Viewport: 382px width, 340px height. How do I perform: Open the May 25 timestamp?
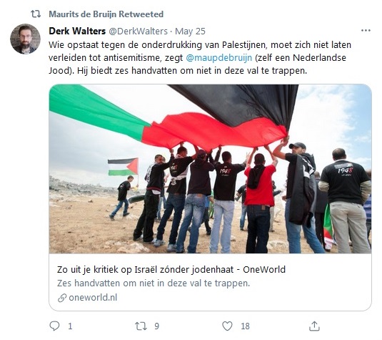pyautogui.click(x=190, y=31)
